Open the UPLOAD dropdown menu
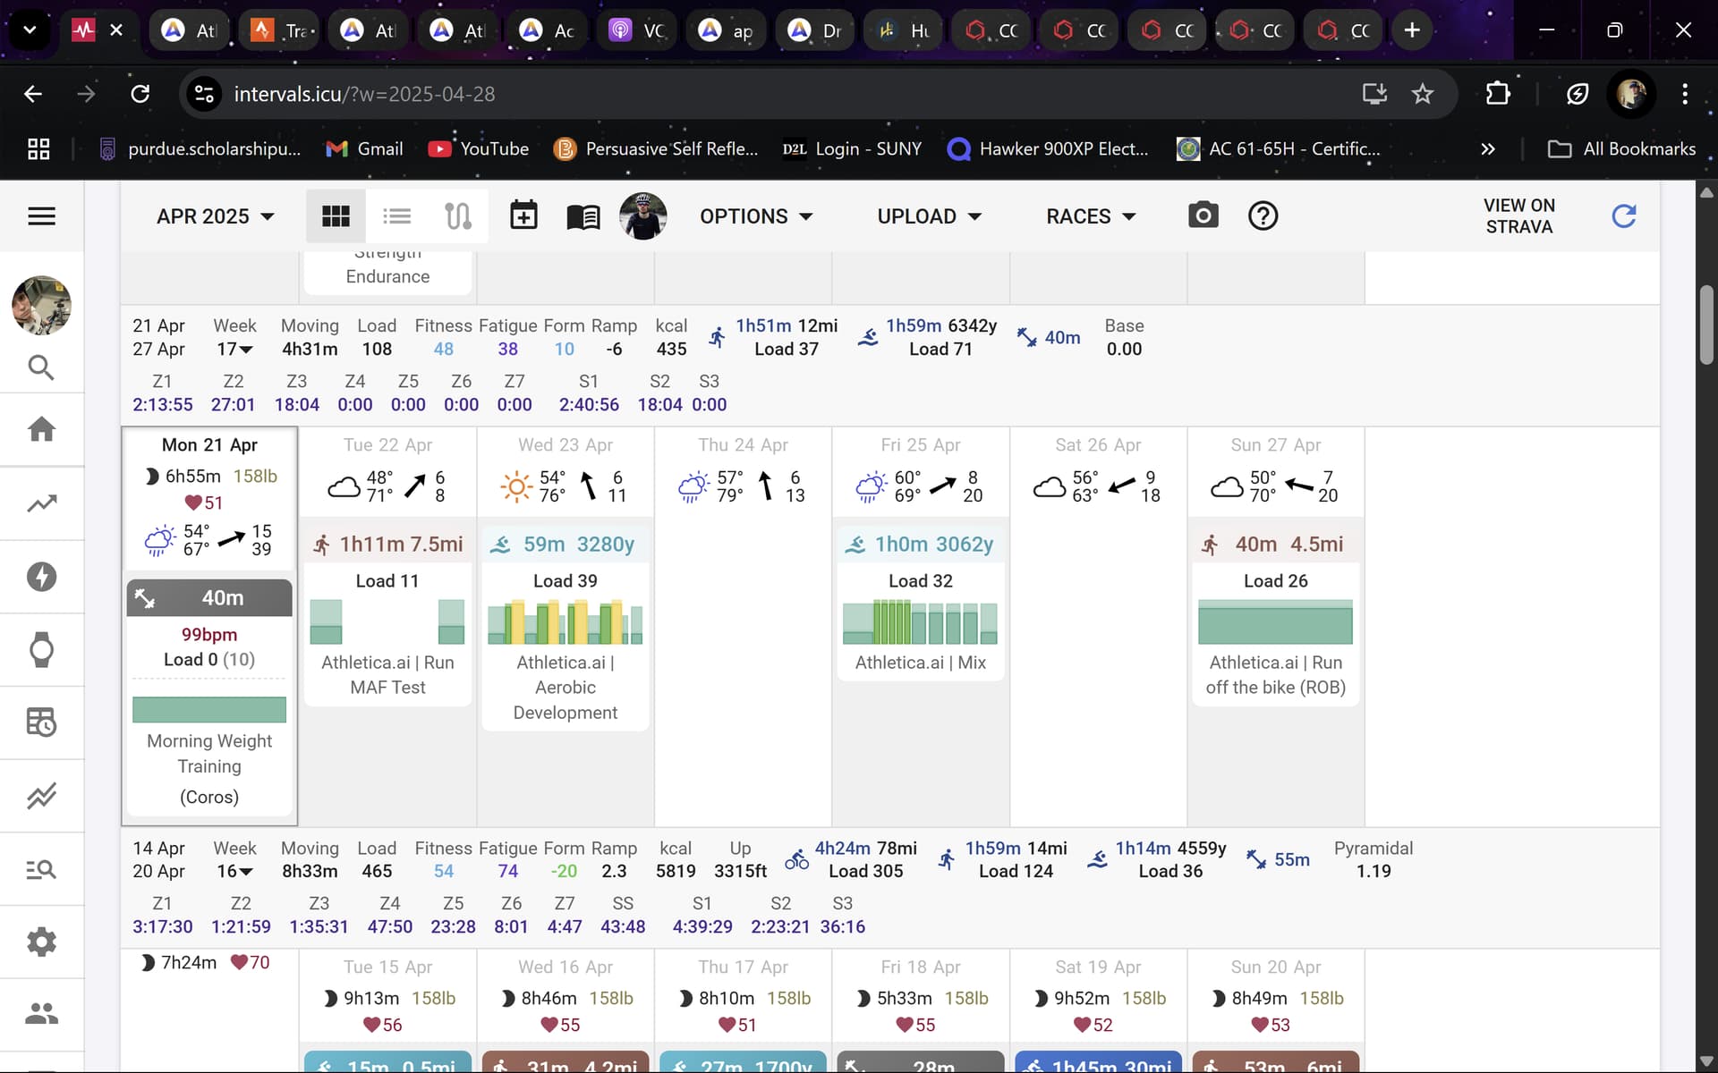Screen dimensions: 1718x1073 click(929, 216)
